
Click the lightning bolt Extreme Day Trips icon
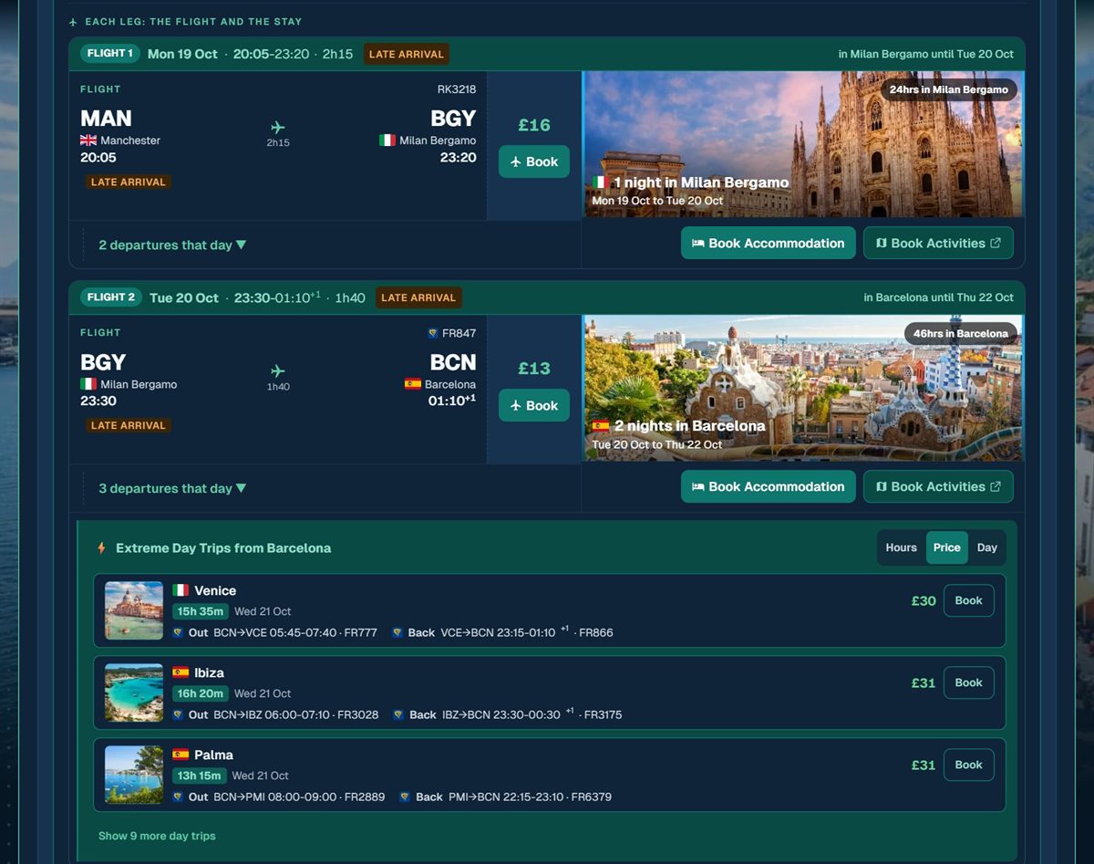[x=102, y=548]
